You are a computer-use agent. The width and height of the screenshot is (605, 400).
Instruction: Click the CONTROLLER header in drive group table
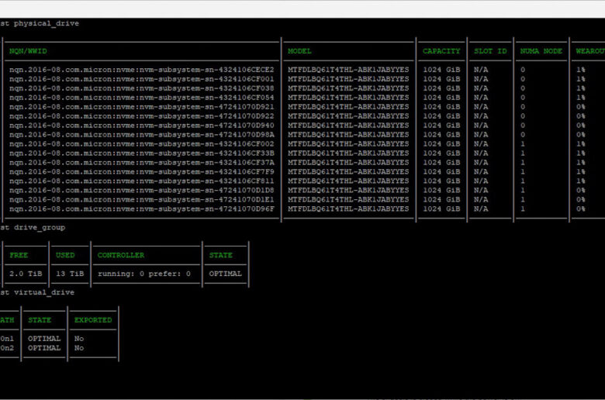click(x=121, y=255)
